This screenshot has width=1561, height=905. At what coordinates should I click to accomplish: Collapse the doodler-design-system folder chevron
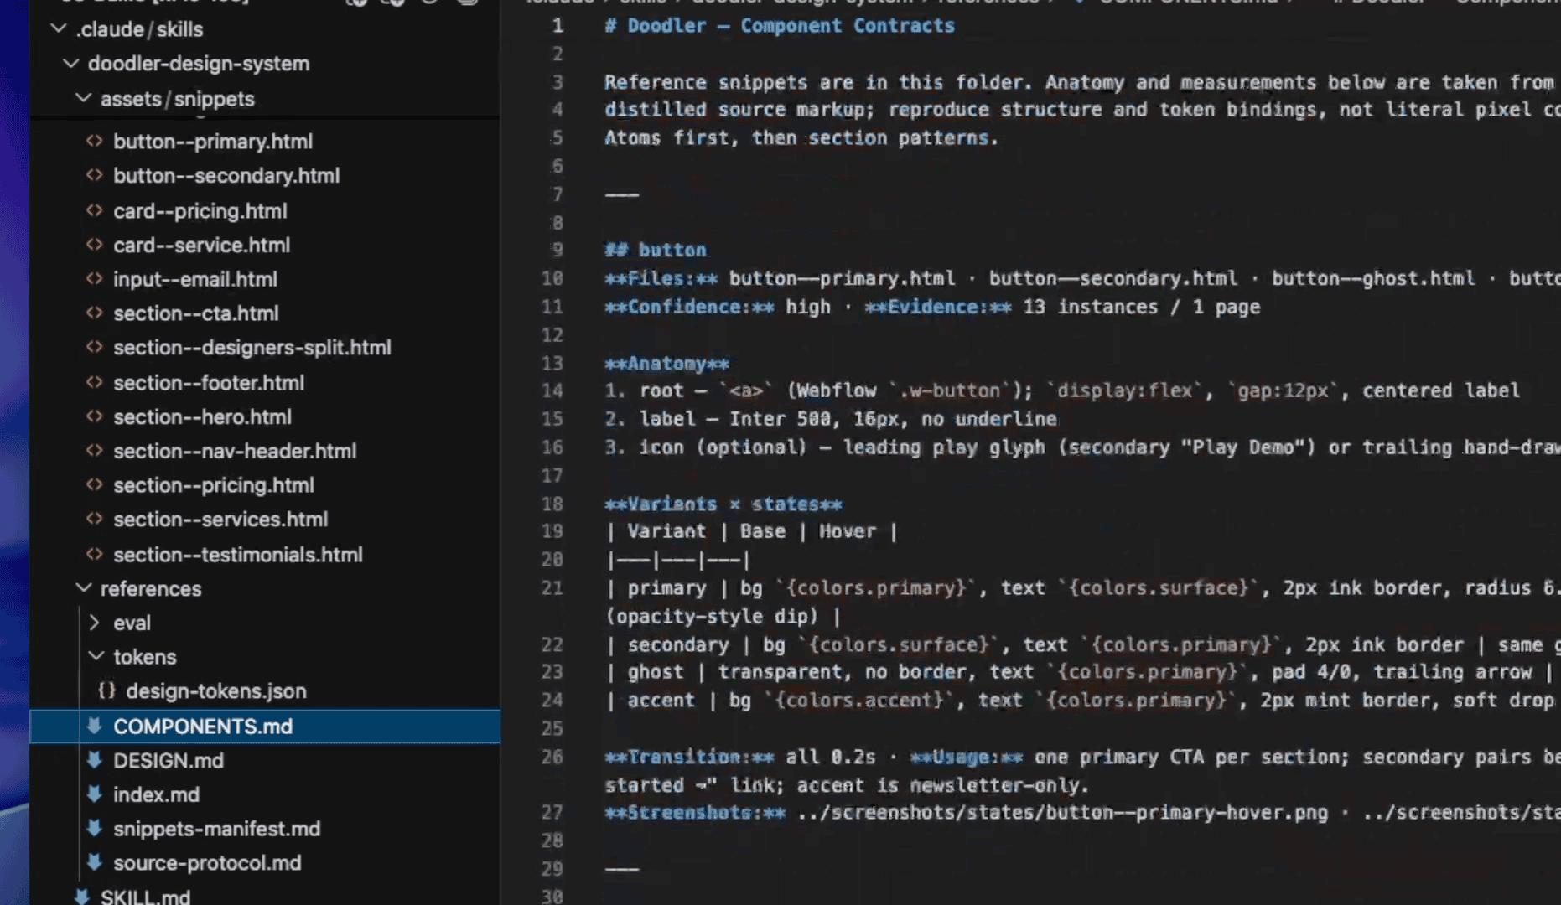click(x=71, y=63)
